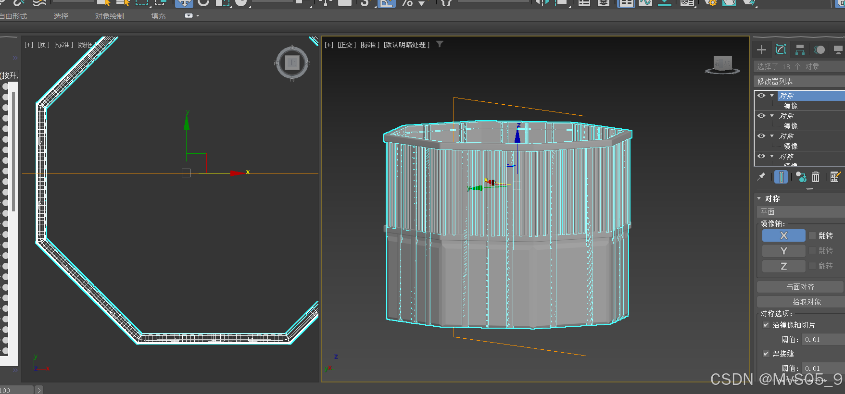Hide the topmost 对称 modifier via eye
Screen dimensions: 845x394
coord(761,96)
